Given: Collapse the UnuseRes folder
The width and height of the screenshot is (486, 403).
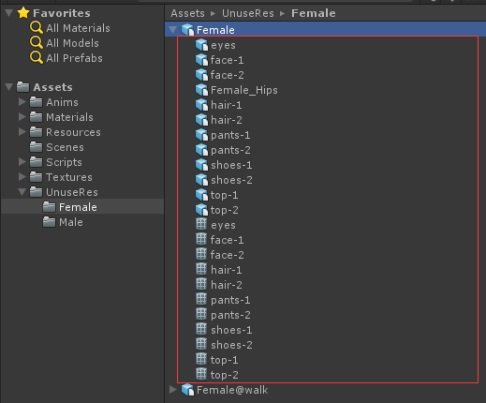Looking at the screenshot, I should (22, 192).
